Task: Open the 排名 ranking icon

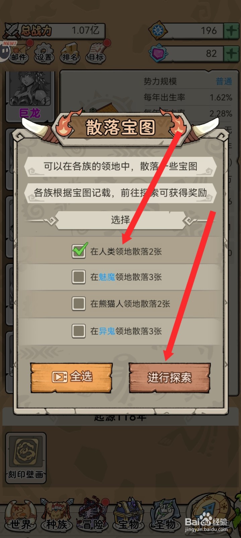Action: [70, 53]
